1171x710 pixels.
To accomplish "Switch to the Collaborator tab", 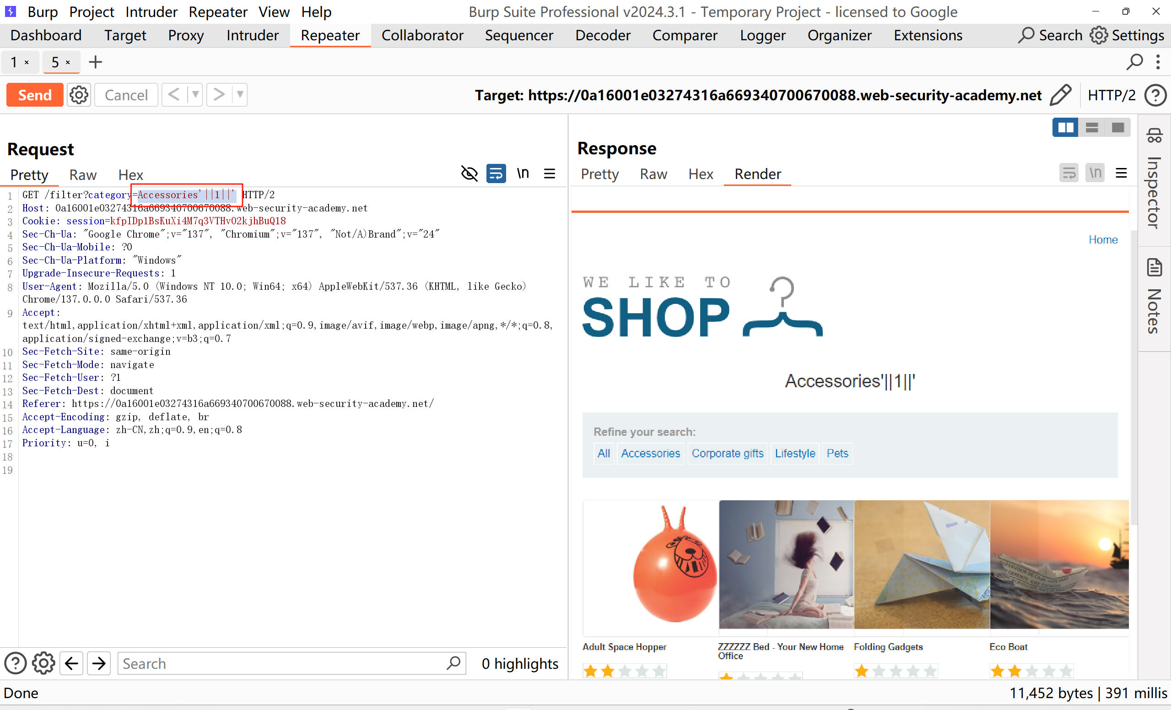I will point(422,35).
